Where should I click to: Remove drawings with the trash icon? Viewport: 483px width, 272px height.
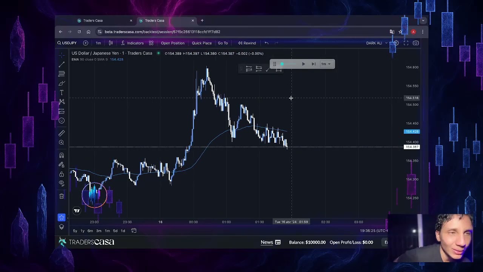62,196
